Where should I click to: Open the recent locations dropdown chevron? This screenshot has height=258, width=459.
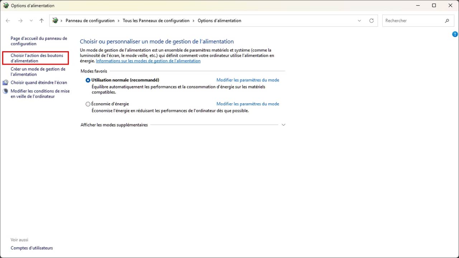[31, 21]
